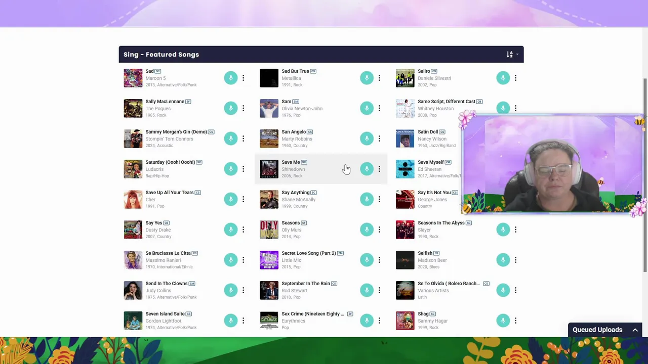Open song title Say It's Not You

point(434,193)
